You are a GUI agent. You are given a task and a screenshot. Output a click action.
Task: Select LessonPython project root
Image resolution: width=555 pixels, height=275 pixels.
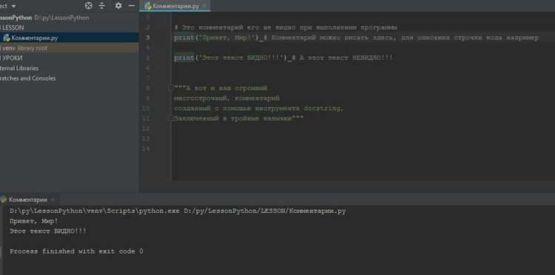pos(44,18)
